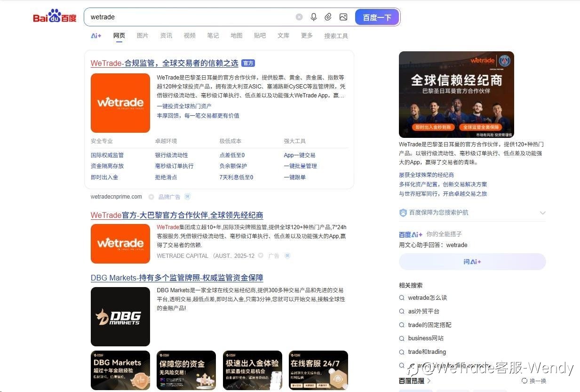Click the 百度AI+ logo in sidebar

click(411, 234)
